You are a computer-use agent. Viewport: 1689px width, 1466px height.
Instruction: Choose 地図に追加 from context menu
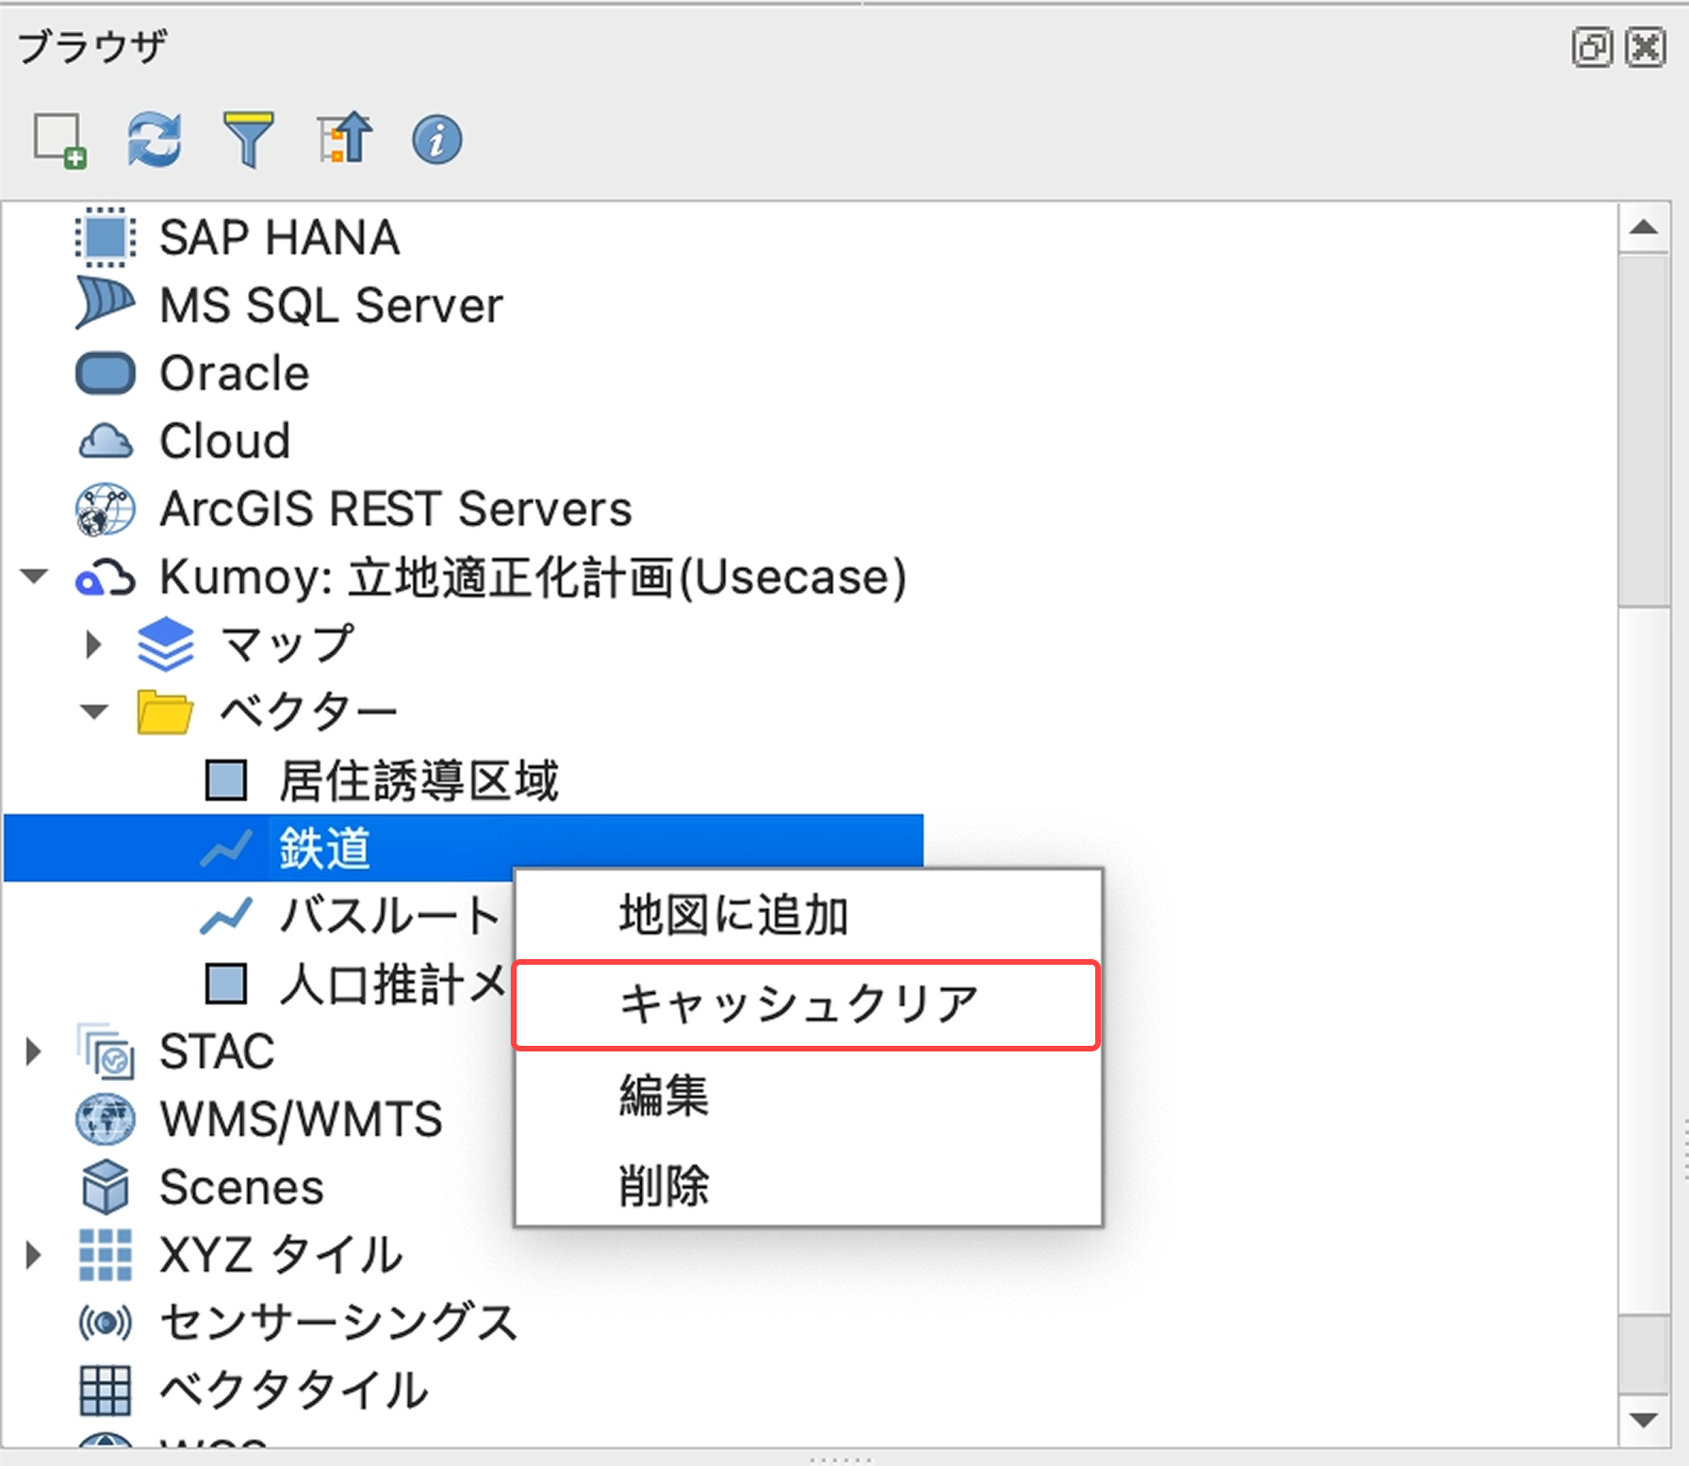coord(733,915)
